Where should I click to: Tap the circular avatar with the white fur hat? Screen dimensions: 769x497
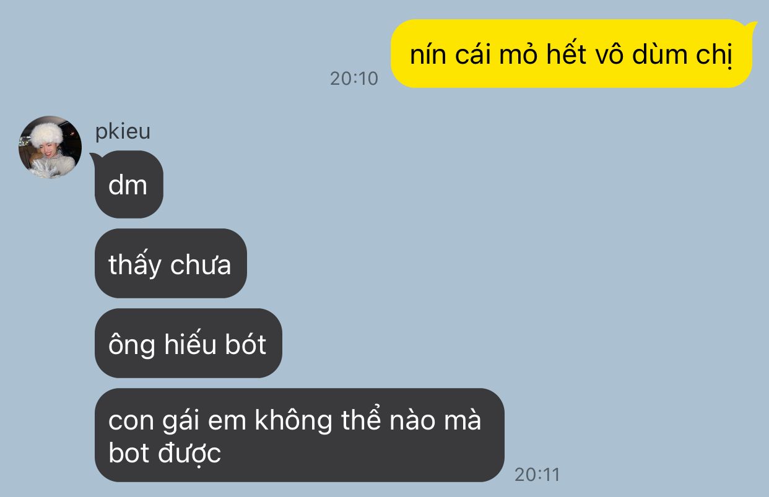[50, 147]
